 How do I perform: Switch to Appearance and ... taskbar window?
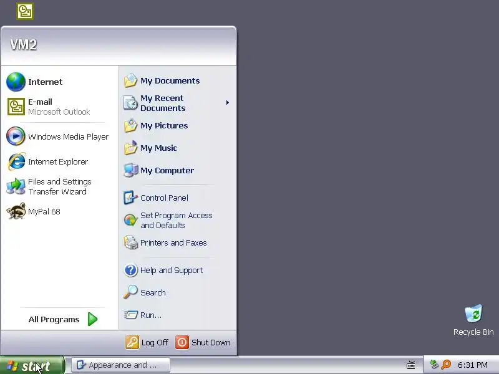(120, 365)
